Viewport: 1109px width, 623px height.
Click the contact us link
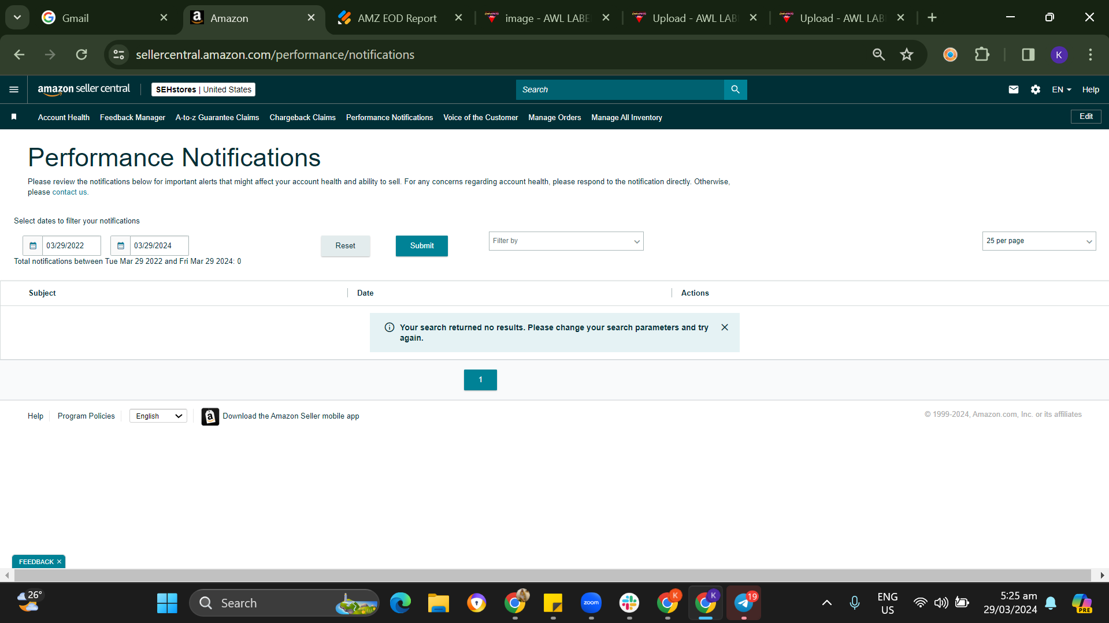click(69, 192)
